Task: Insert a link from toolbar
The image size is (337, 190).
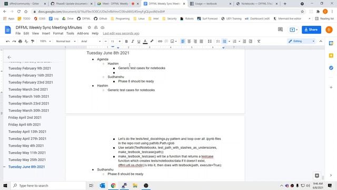Action: [160, 41]
